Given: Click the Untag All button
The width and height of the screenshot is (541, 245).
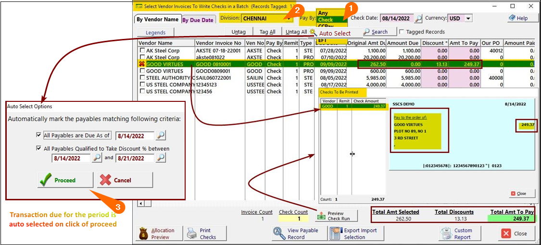Looking at the screenshot, I should click(x=296, y=32).
